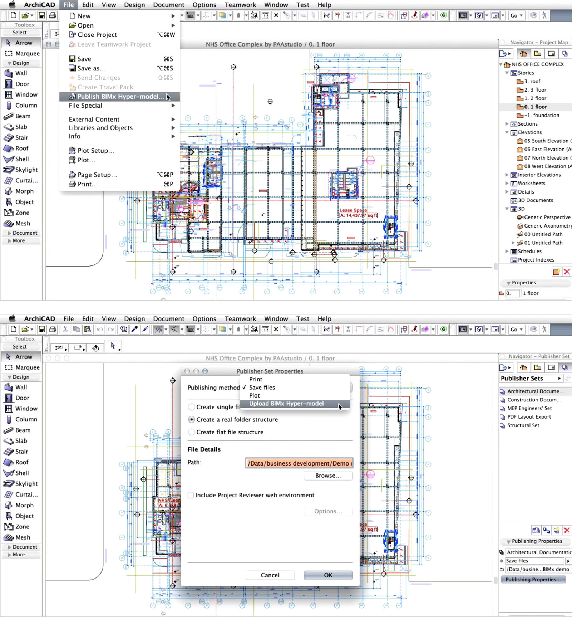Select Generic Perspective under 3D
572x619 pixels.
pyautogui.click(x=544, y=217)
